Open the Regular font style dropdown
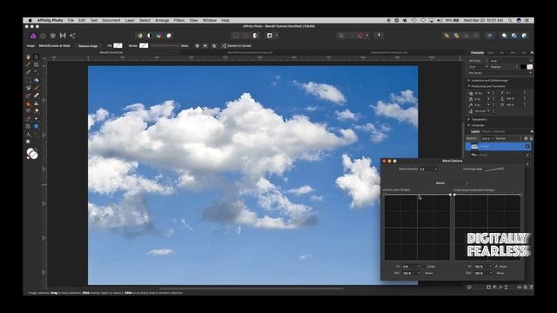 pyautogui.click(x=503, y=67)
